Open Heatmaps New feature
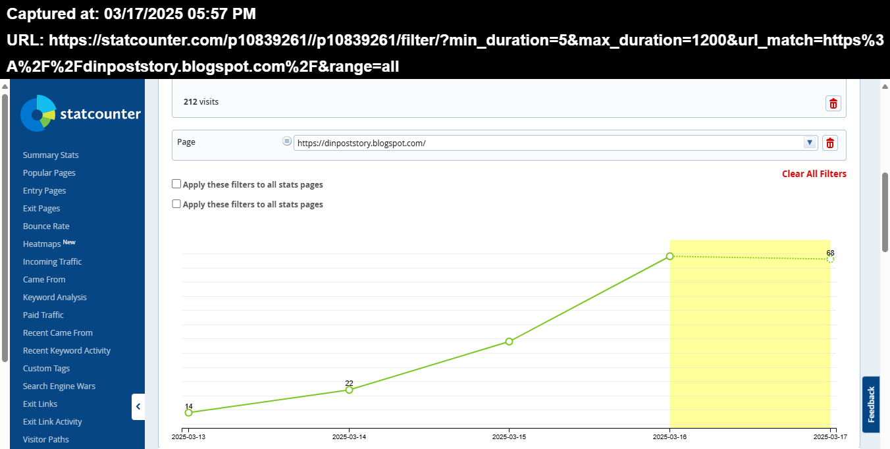 (x=49, y=244)
